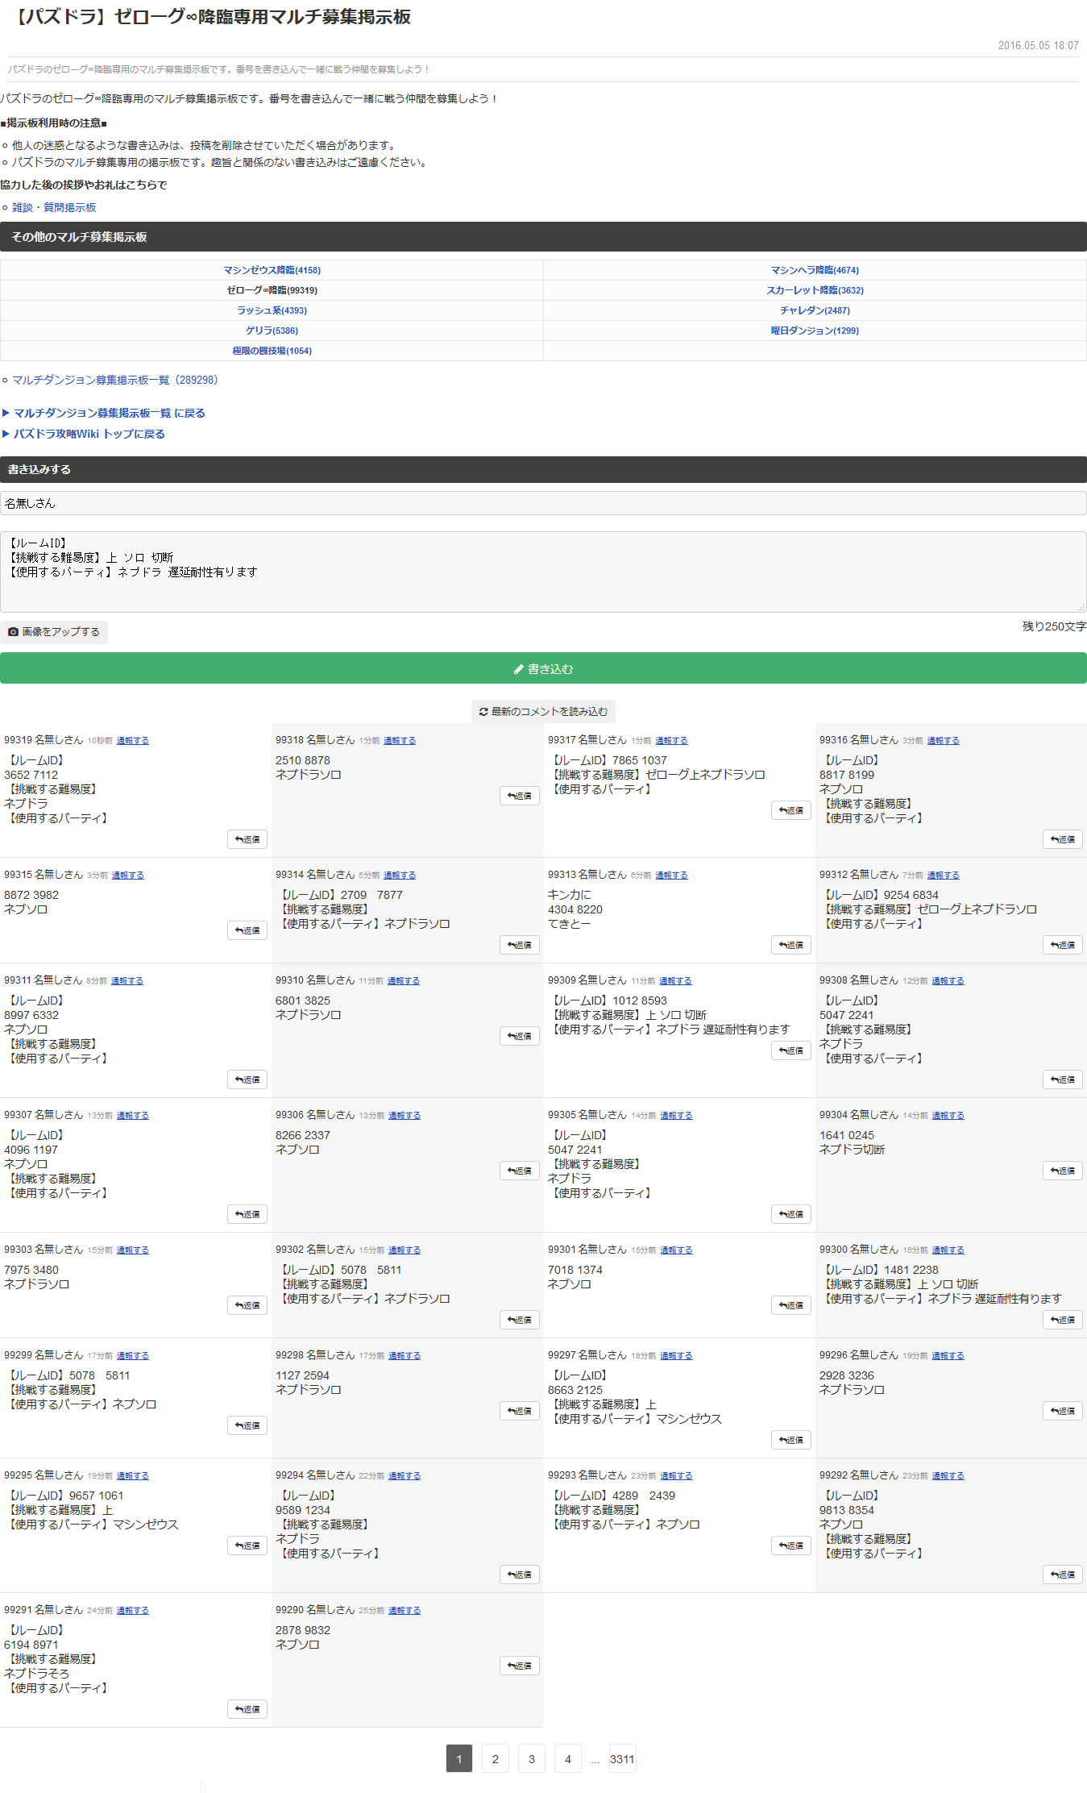Open 極限の闘技場(1054) board link
Screen dimensions: 1087x1793
(272, 351)
